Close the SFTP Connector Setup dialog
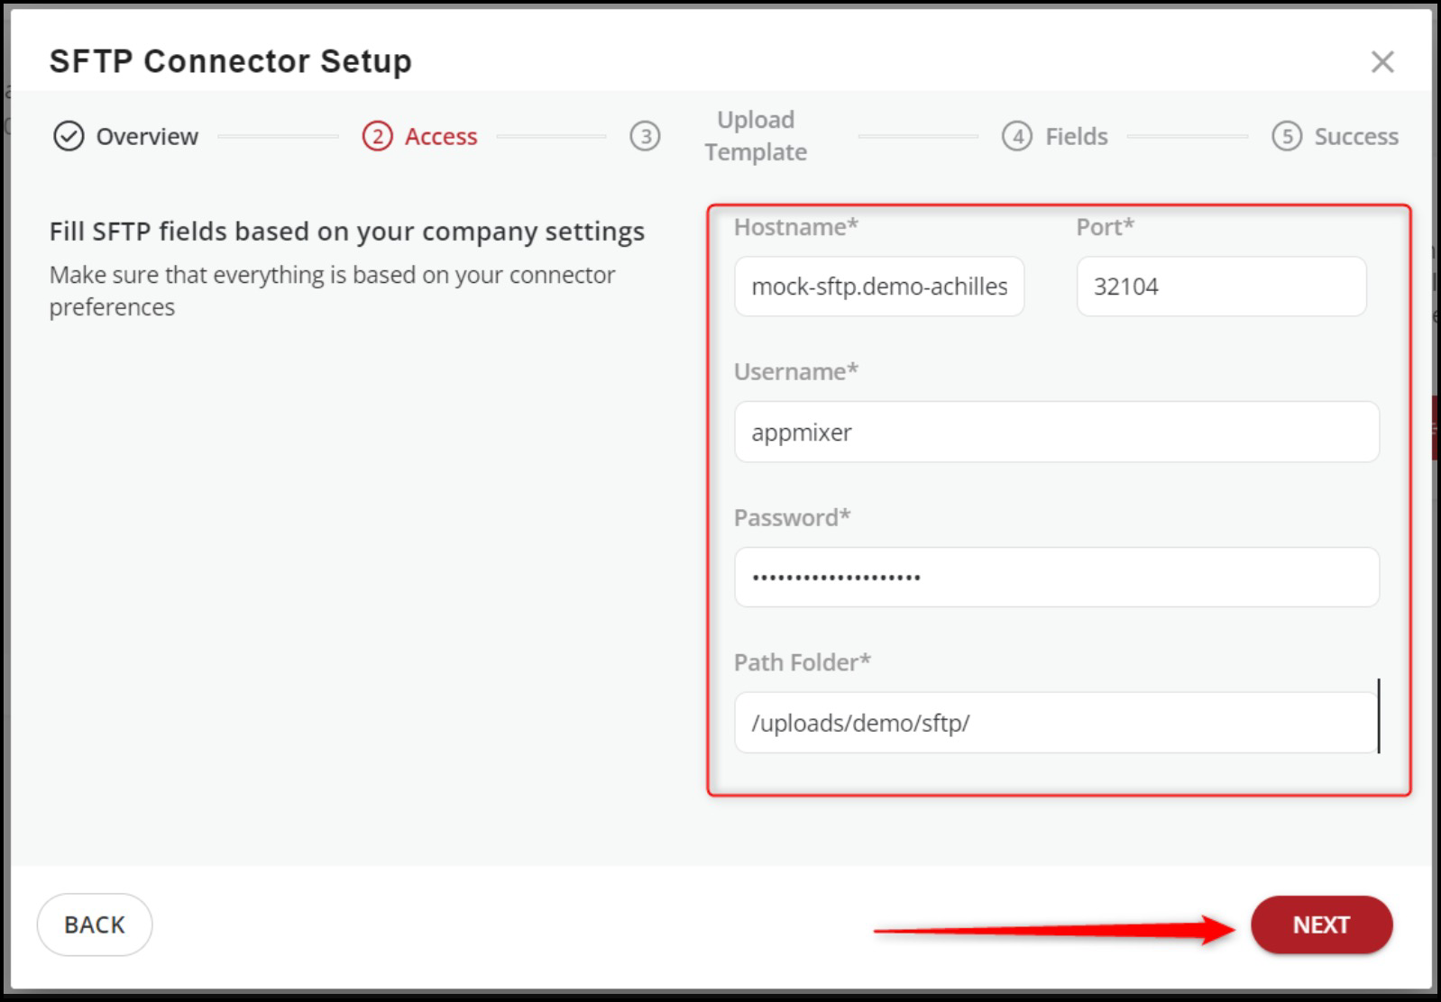This screenshot has height=1002, width=1441. click(x=1381, y=62)
